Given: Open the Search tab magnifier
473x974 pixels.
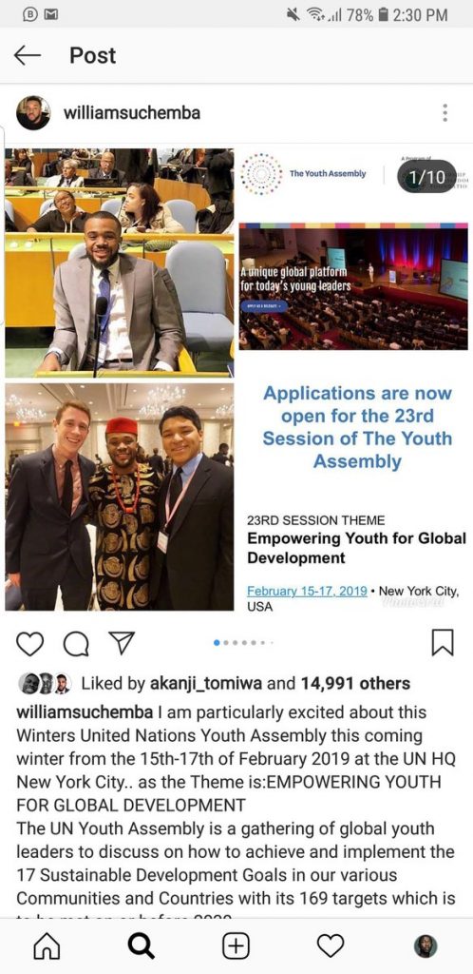Looking at the screenshot, I should (142, 946).
